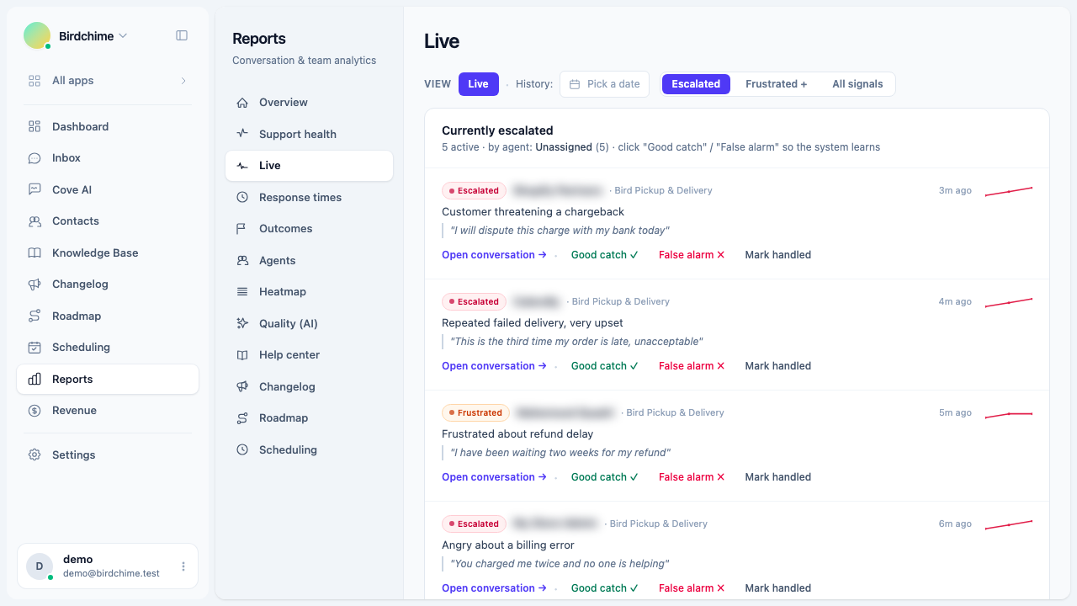This screenshot has width=1077, height=606.
Task: Go to Revenue in main sidebar
Action: click(x=108, y=411)
